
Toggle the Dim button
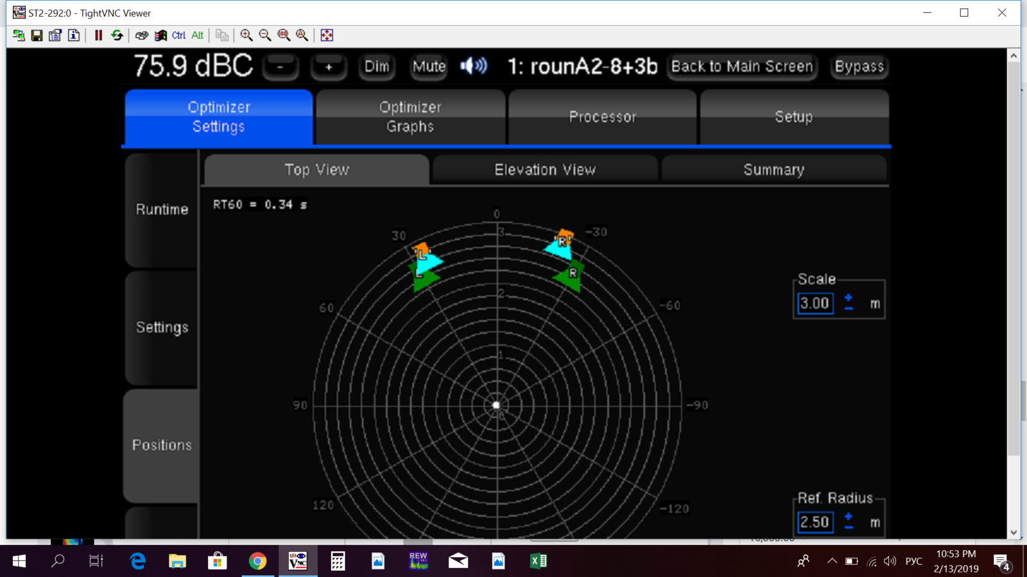(x=377, y=67)
